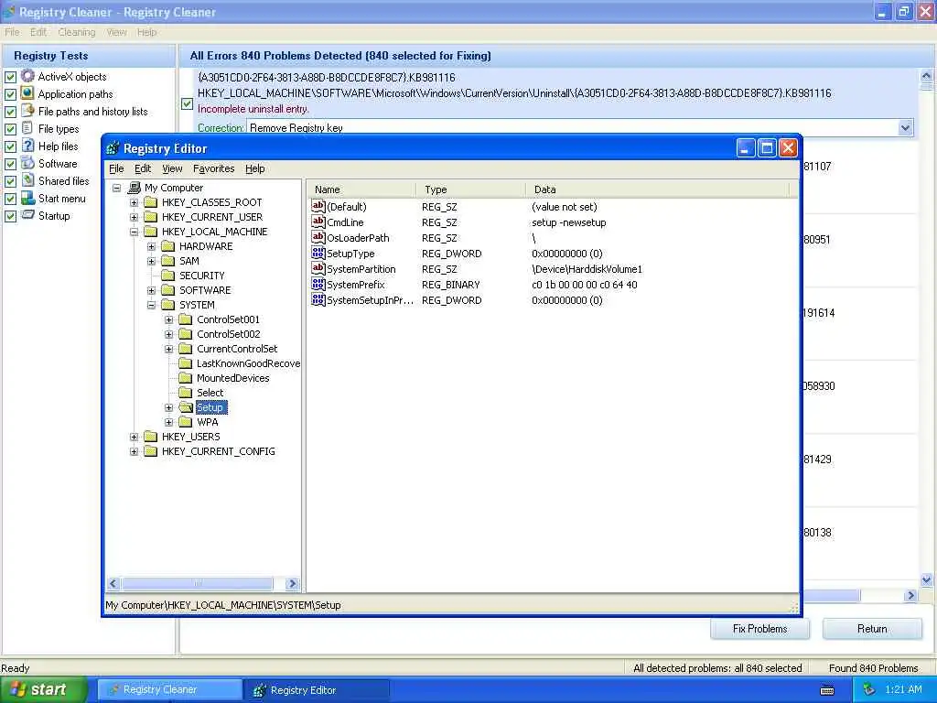Viewport: 937px width, 703px height.
Task: Click problems list scroll down arrow
Action: [926, 579]
